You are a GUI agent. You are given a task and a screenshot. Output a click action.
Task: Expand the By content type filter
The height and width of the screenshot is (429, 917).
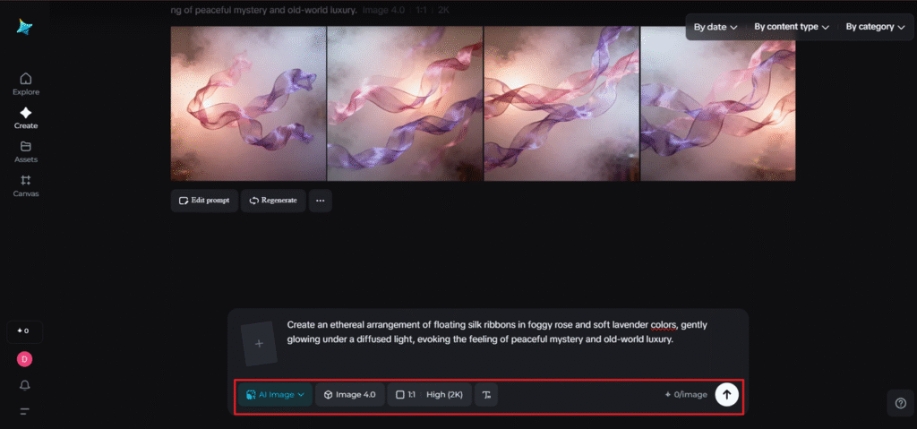point(791,27)
